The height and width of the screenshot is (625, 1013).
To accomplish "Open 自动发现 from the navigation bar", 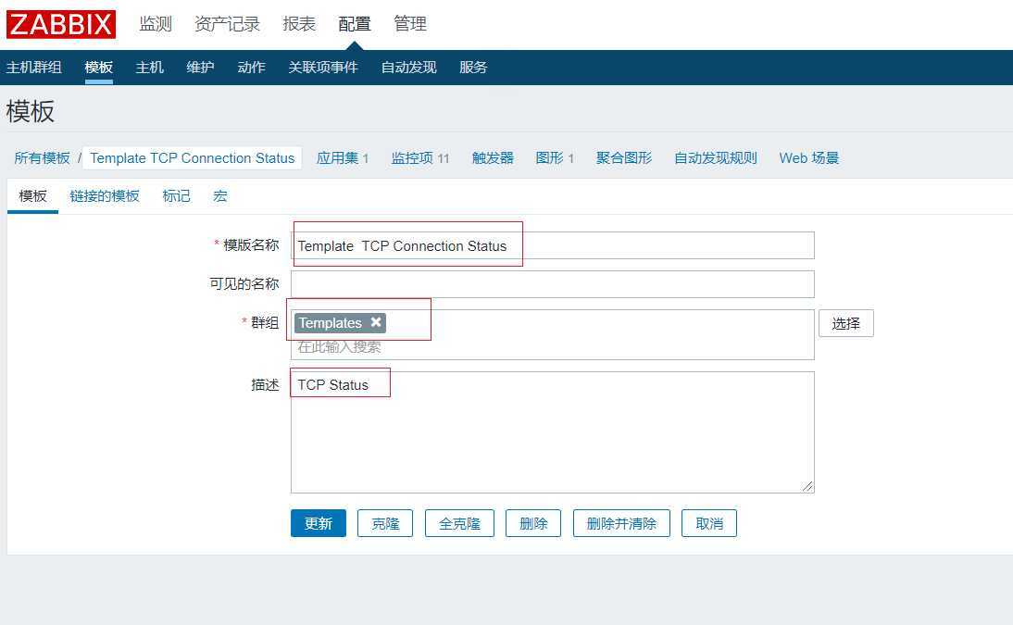I will (x=407, y=67).
